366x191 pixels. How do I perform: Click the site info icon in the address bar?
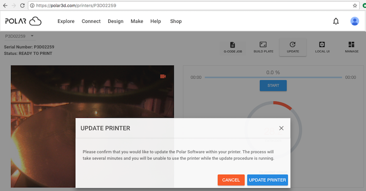[x=32, y=5]
